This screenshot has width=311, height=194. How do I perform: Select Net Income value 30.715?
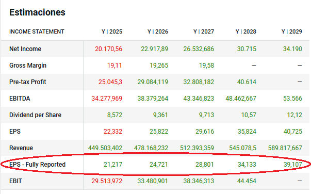point(247,49)
